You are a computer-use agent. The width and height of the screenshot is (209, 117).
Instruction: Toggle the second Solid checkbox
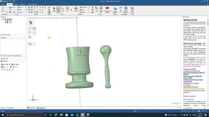[6, 22]
